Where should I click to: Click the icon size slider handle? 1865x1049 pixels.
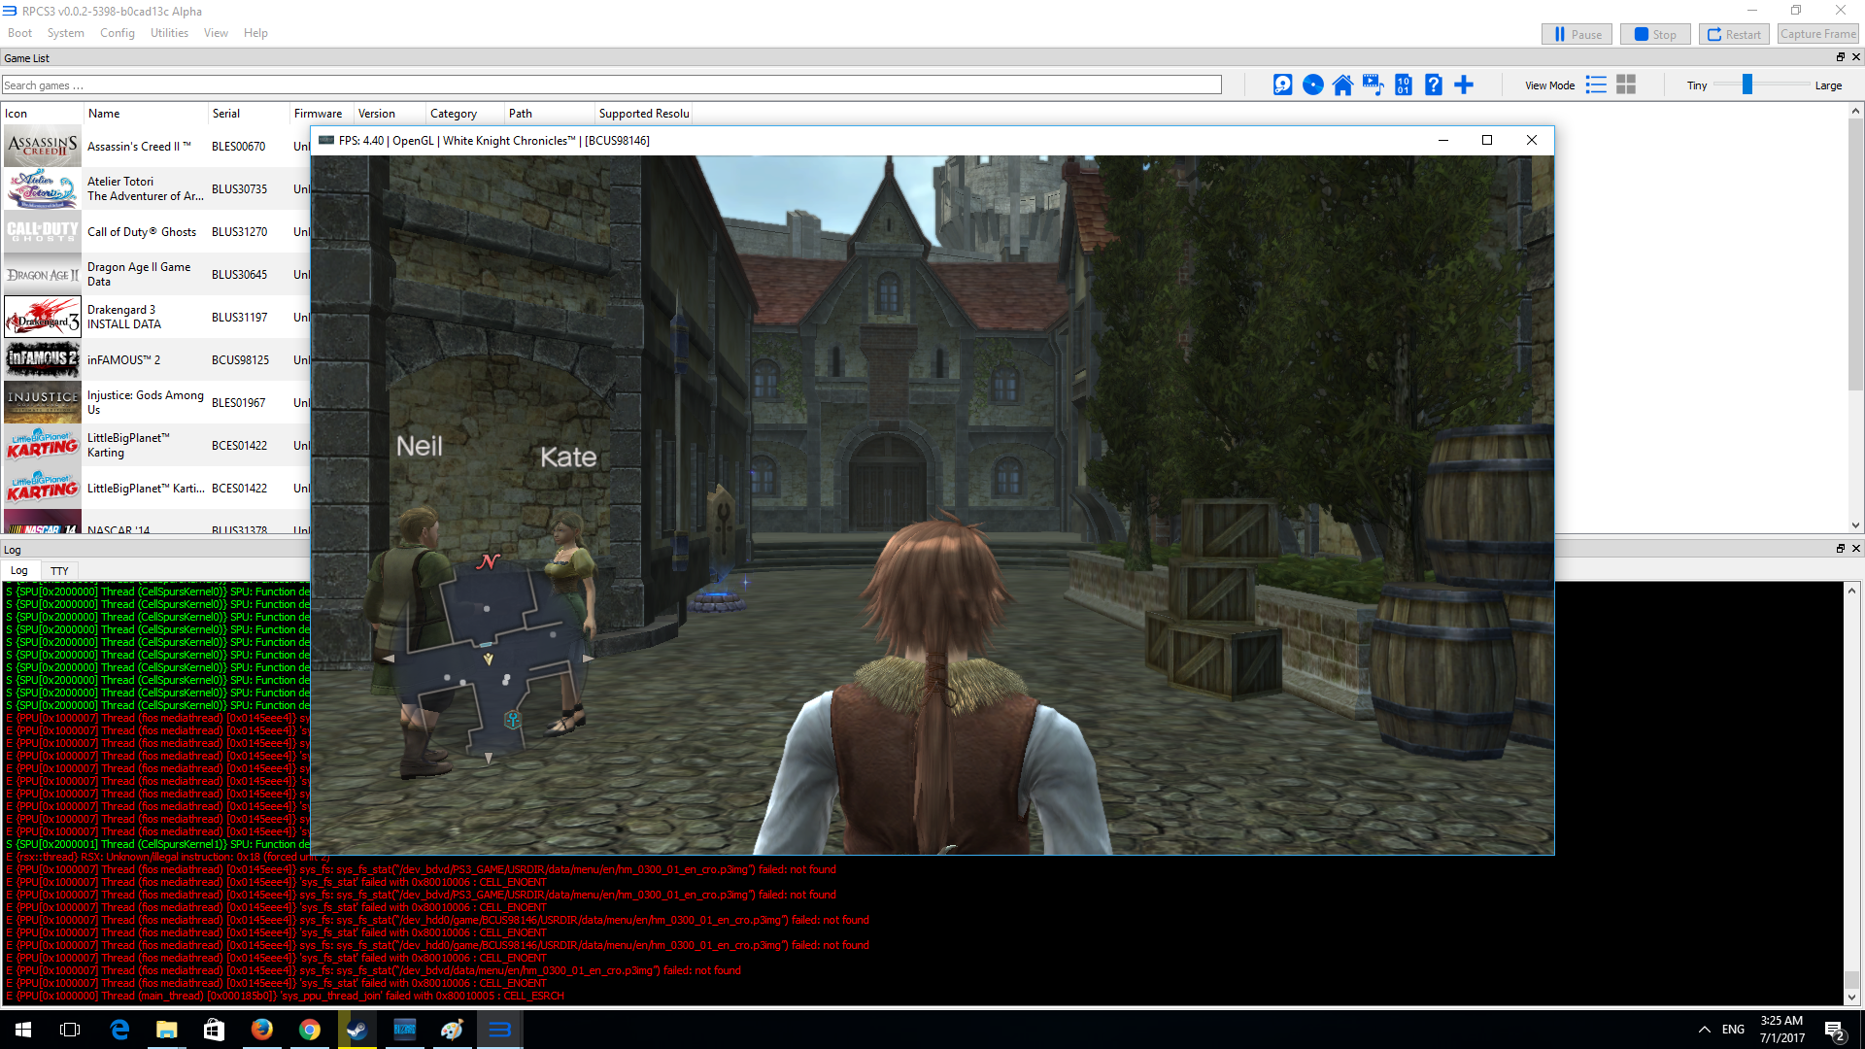click(1746, 85)
